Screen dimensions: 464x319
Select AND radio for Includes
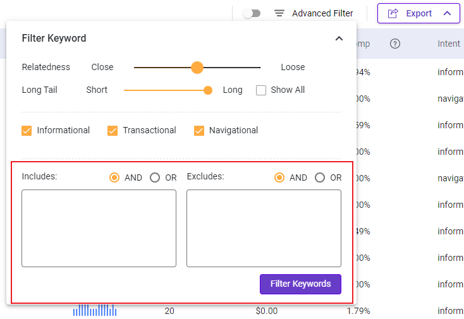tap(114, 178)
